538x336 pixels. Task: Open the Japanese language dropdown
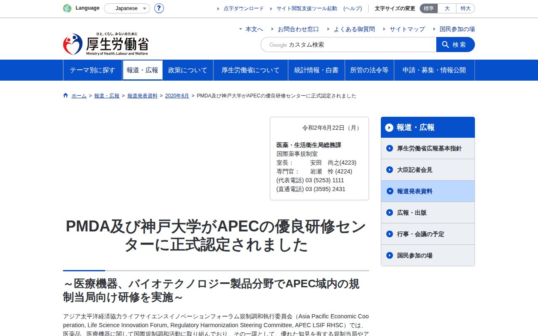pos(127,8)
